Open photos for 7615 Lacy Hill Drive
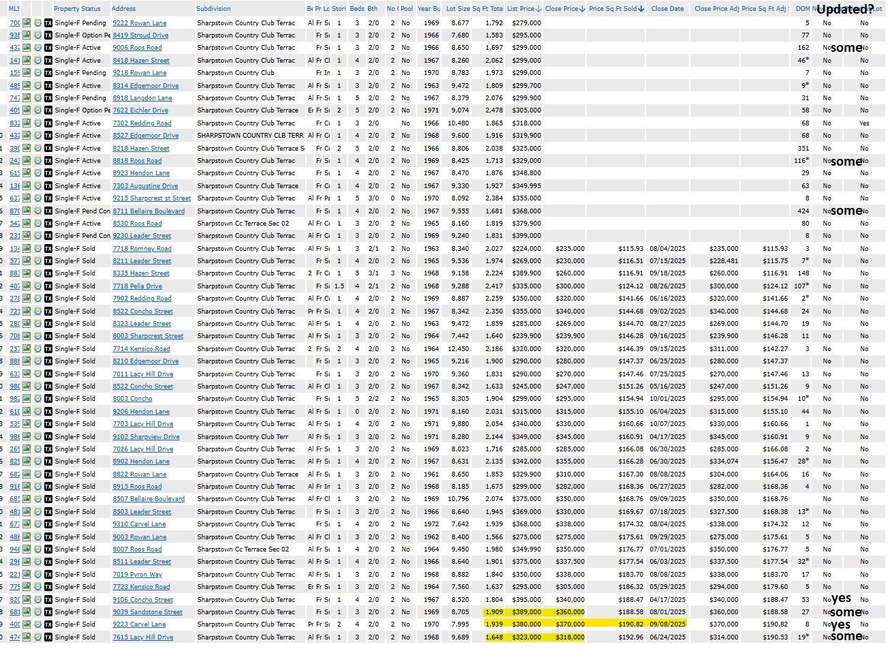The image size is (890, 649). tap(27, 637)
